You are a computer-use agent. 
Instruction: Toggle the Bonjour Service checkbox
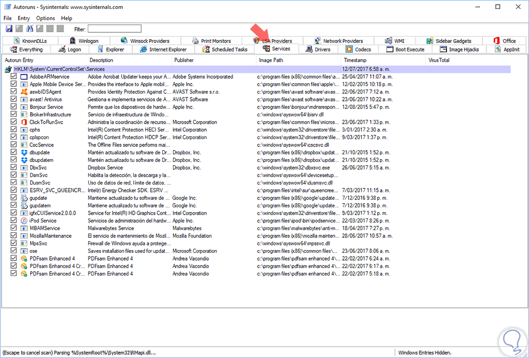(x=14, y=106)
